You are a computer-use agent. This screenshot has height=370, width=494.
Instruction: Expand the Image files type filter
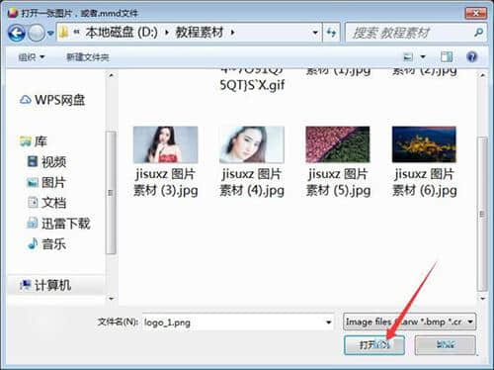[409, 322]
